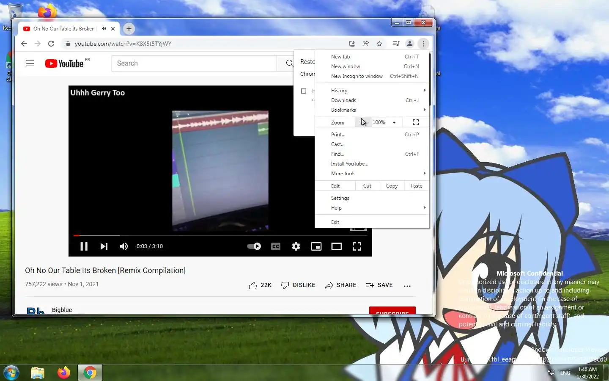Expand the History submenu
The width and height of the screenshot is (609, 381).
click(372, 91)
